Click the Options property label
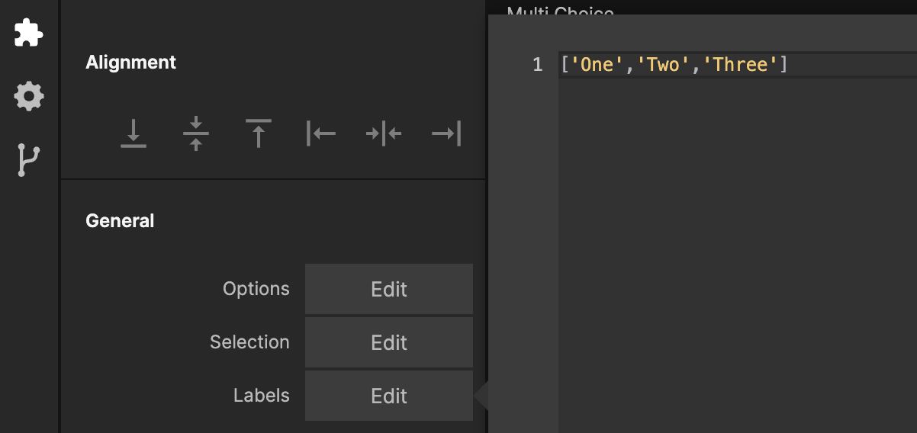917x433 pixels. [x=256, y=289]
